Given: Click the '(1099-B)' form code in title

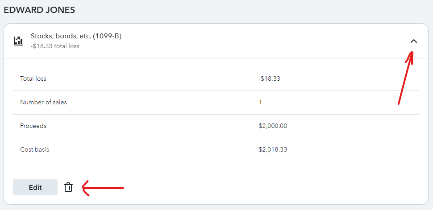Looking at the screenshot, I should click(107, 36).
